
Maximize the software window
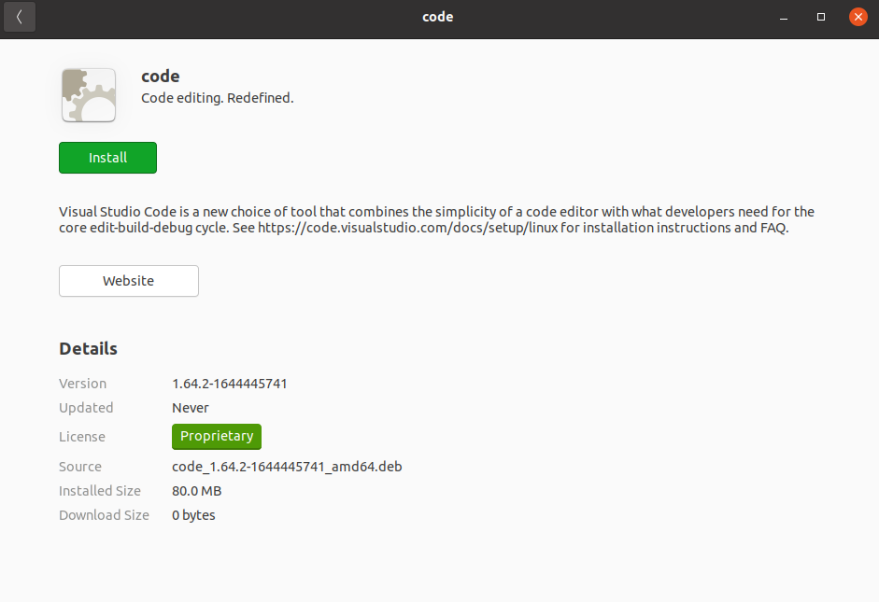point(821,17)
